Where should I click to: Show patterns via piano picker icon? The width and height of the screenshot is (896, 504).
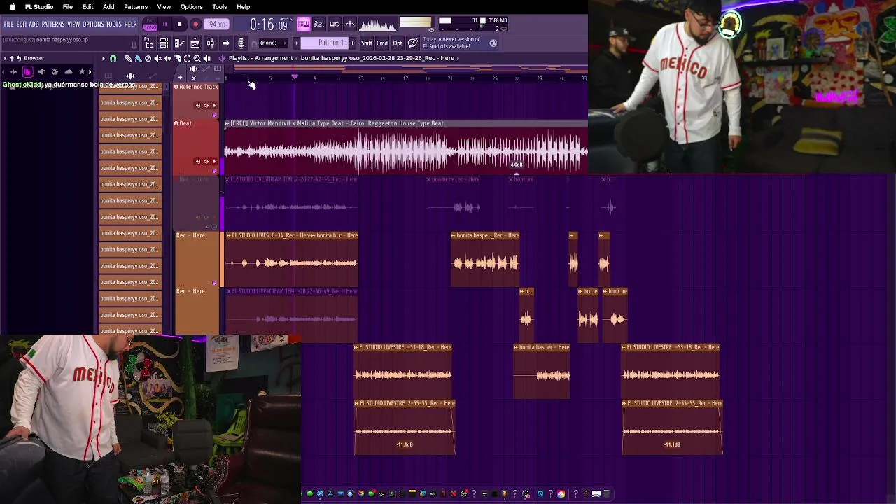tap(108, 76)
